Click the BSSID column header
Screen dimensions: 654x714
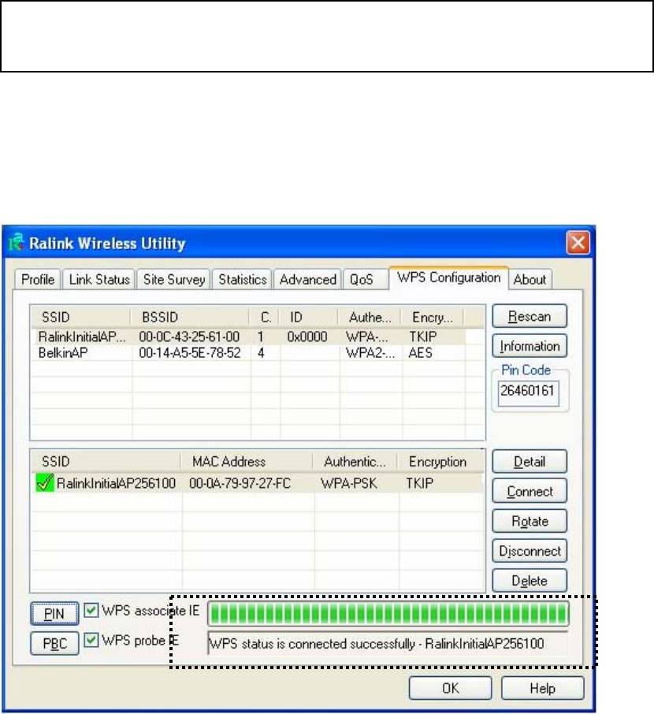(189, 317)
